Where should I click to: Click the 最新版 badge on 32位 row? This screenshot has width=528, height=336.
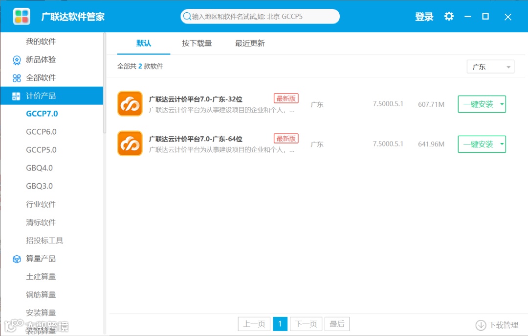(286, 98)
